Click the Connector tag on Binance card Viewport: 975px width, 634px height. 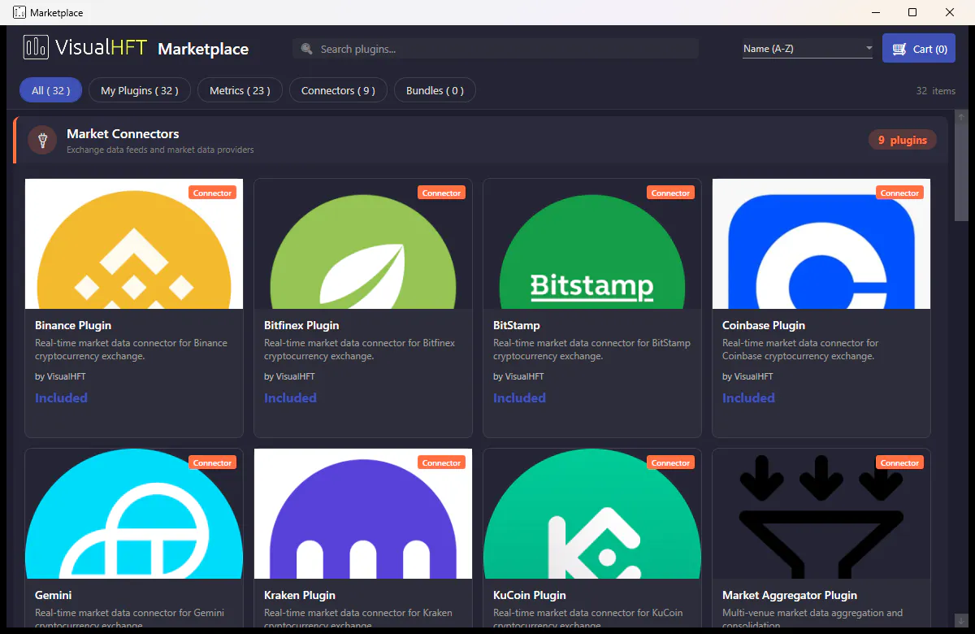click(213, 193)
